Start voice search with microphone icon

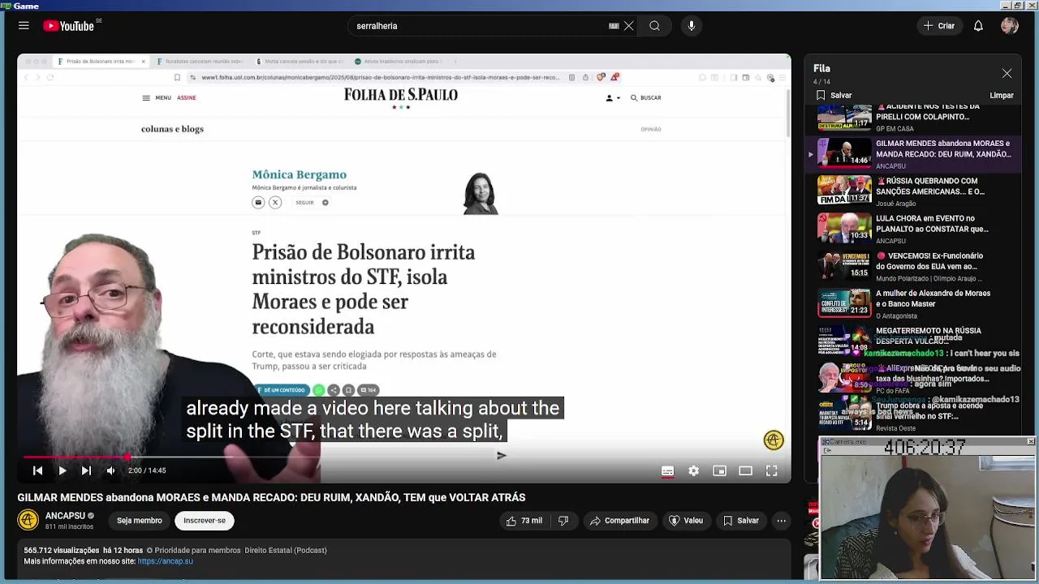pos(692,26)
